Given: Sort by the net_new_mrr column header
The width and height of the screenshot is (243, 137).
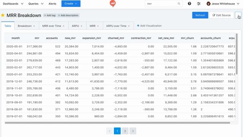Looking at the screenshot, I should click(x=166, y=38).
